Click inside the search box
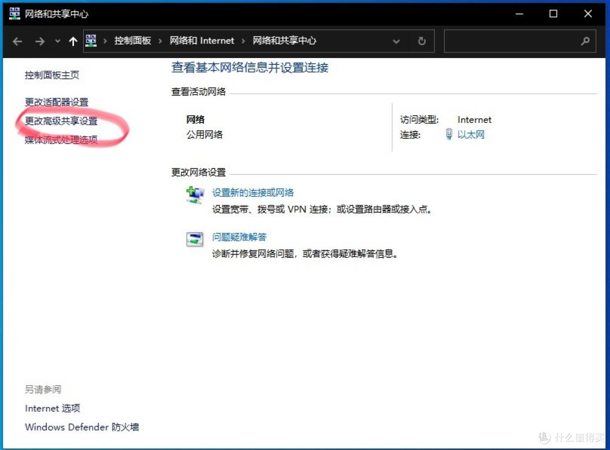Image resolution: width=610 pixels, height=450 pixels. point(520,41)
